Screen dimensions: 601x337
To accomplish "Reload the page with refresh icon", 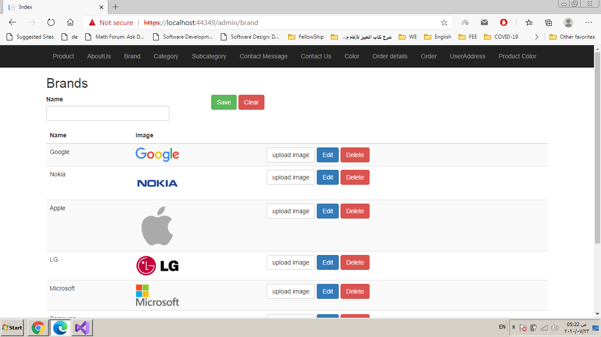I will [51, 22].
